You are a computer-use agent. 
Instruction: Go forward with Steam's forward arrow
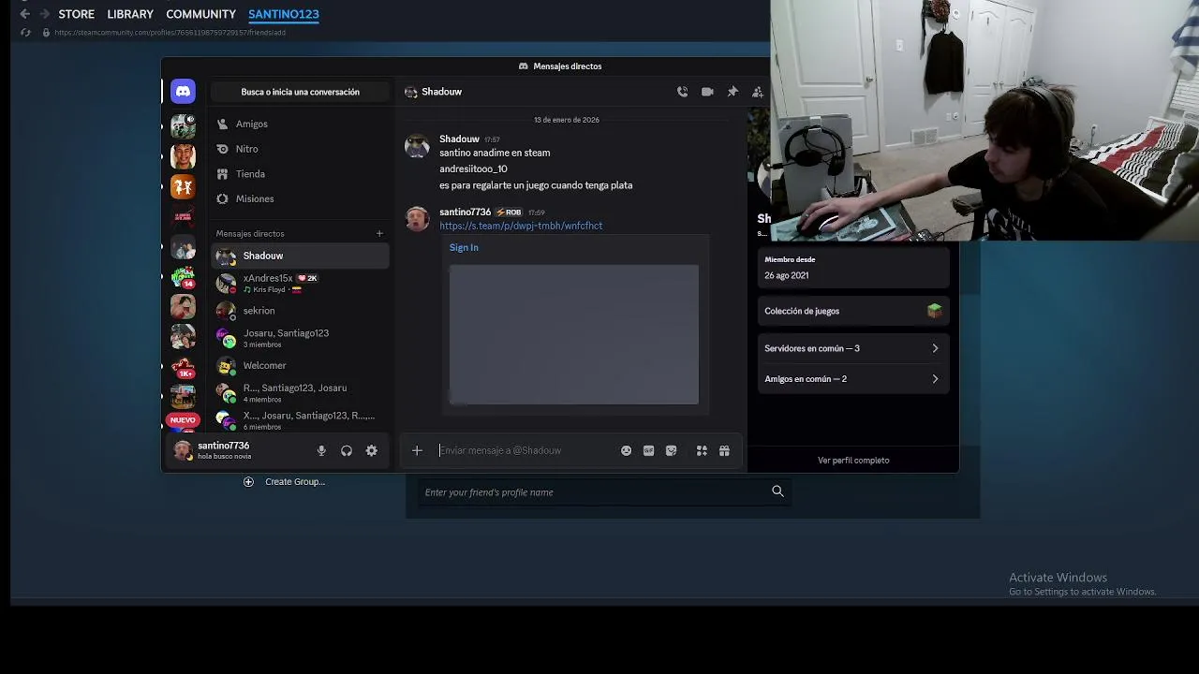(44, 14)
